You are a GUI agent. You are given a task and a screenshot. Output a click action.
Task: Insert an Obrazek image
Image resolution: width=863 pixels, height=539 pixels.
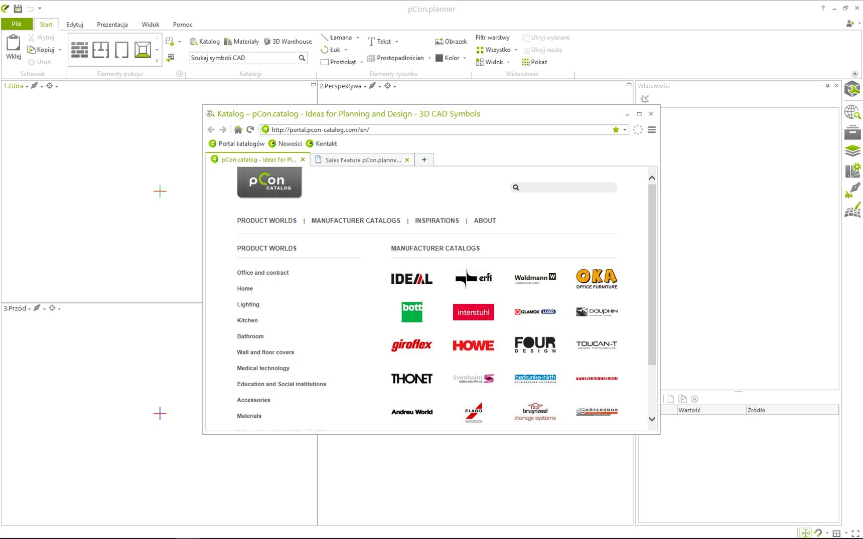(x=451, y=42)
